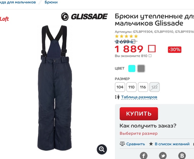The height and width of the screenshot is (159, 194).
Task: Click the red Купить button
Action: pyautogui.click(x=139, y=114)
